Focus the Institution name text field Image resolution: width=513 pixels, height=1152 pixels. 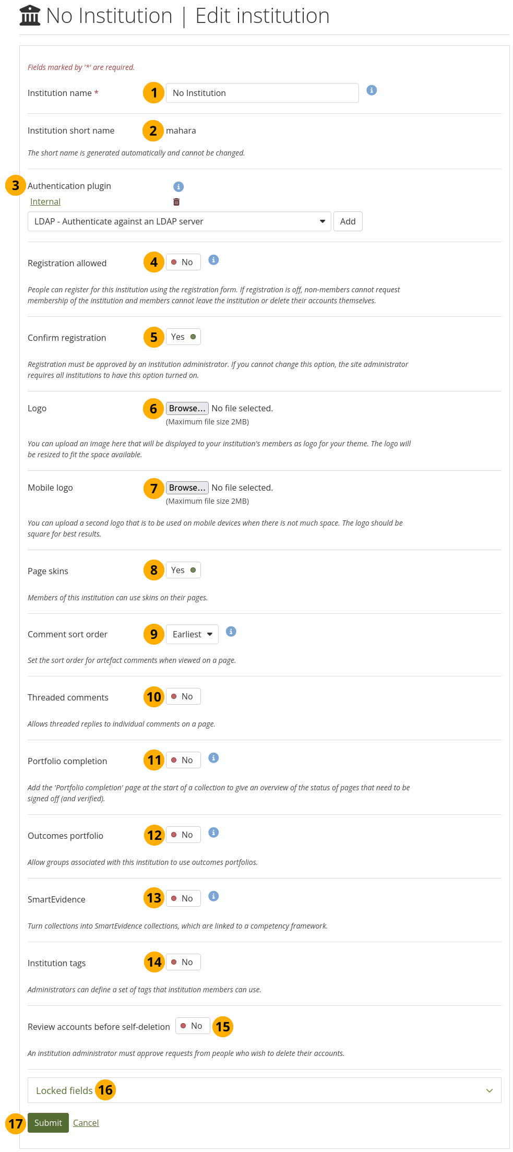pos(262,93)
